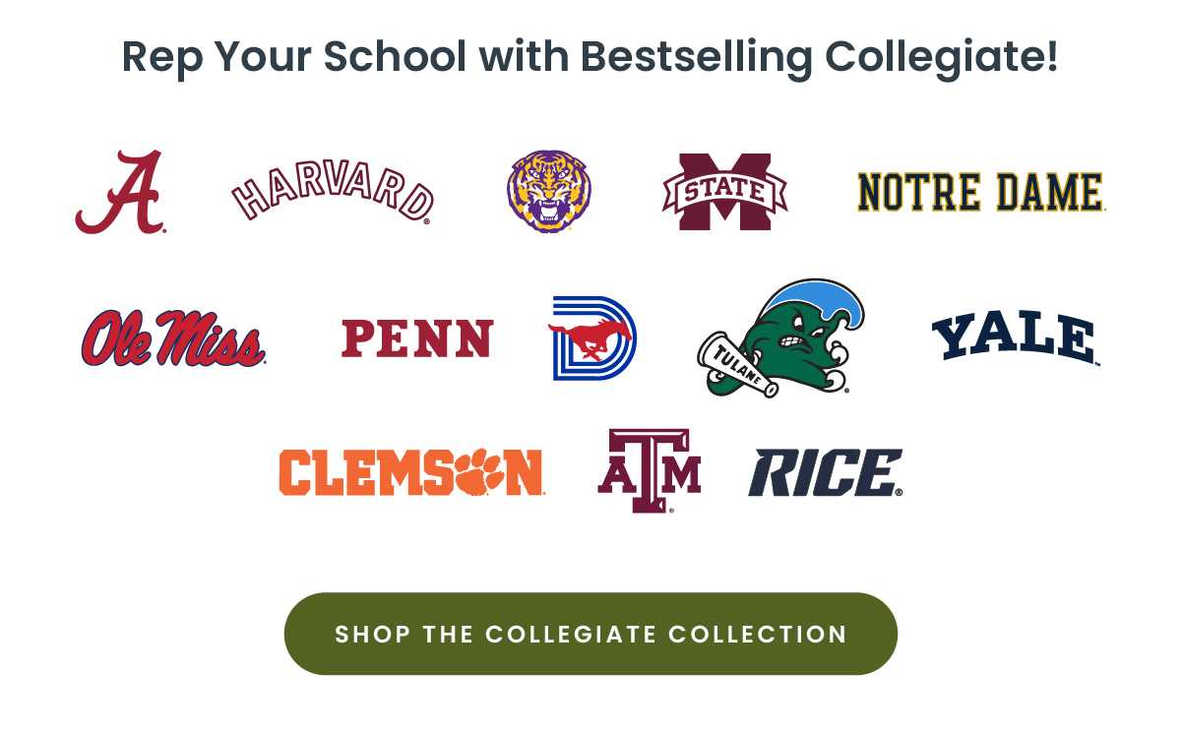
Task: Click the orange Clemson tiger paw print
Action: (x=481, y=471)
